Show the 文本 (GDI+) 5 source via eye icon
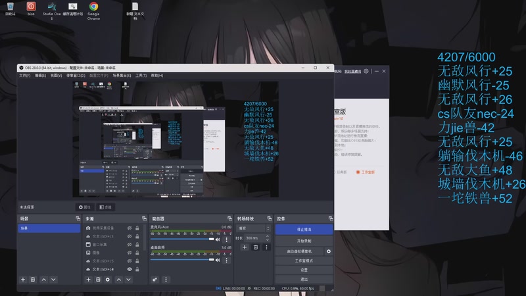526x296 pixels. [130, 261]
